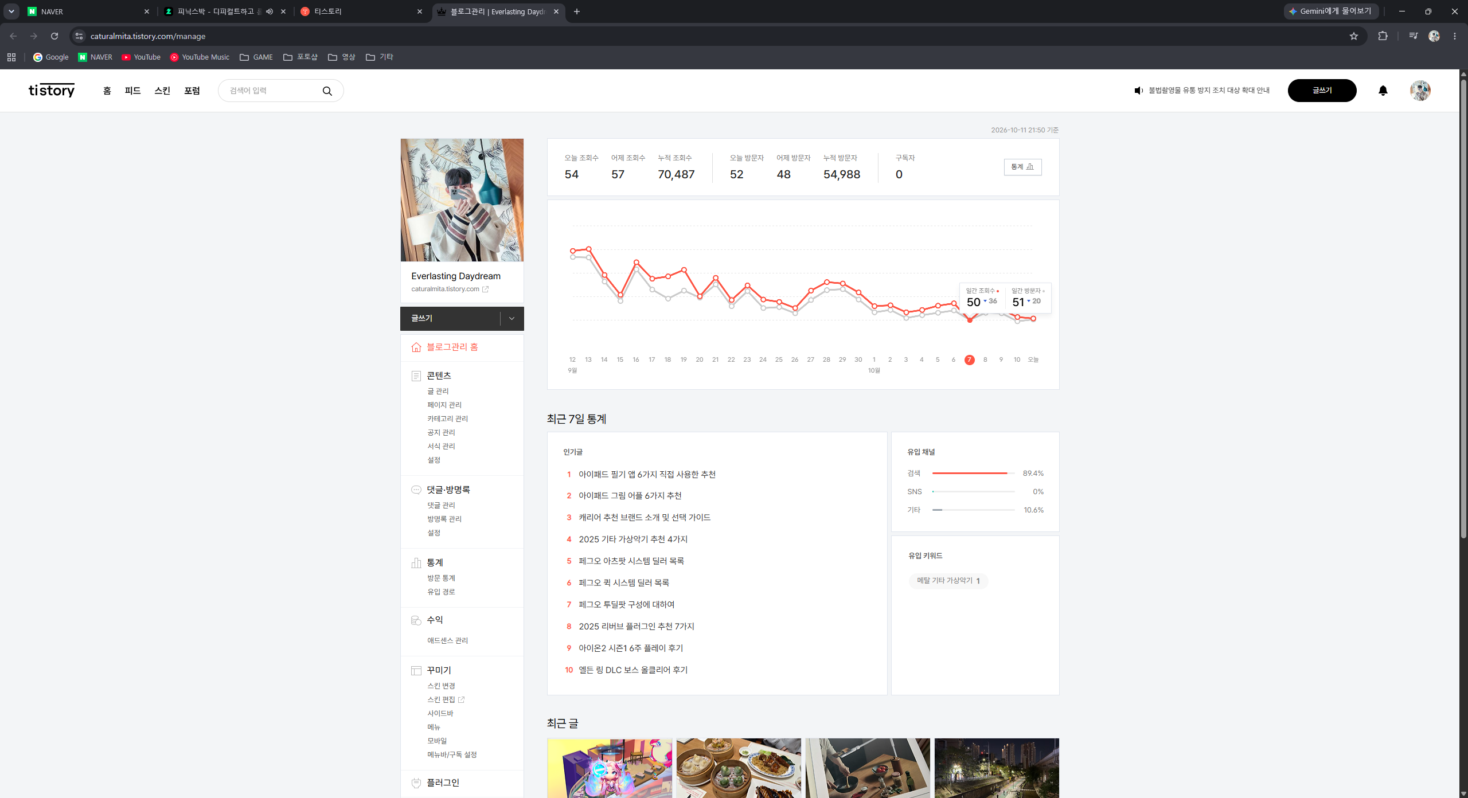The width and height of the screenshot is (1468, 798).
Task: Click the 통계 bar chart sidebar icon
Action: tap(416, 563)
